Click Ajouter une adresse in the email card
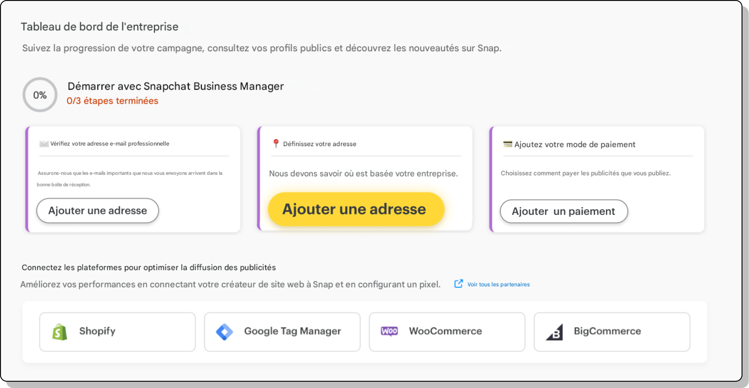The image size is (749, 388). pyautogui.click(x=98, y=211)
